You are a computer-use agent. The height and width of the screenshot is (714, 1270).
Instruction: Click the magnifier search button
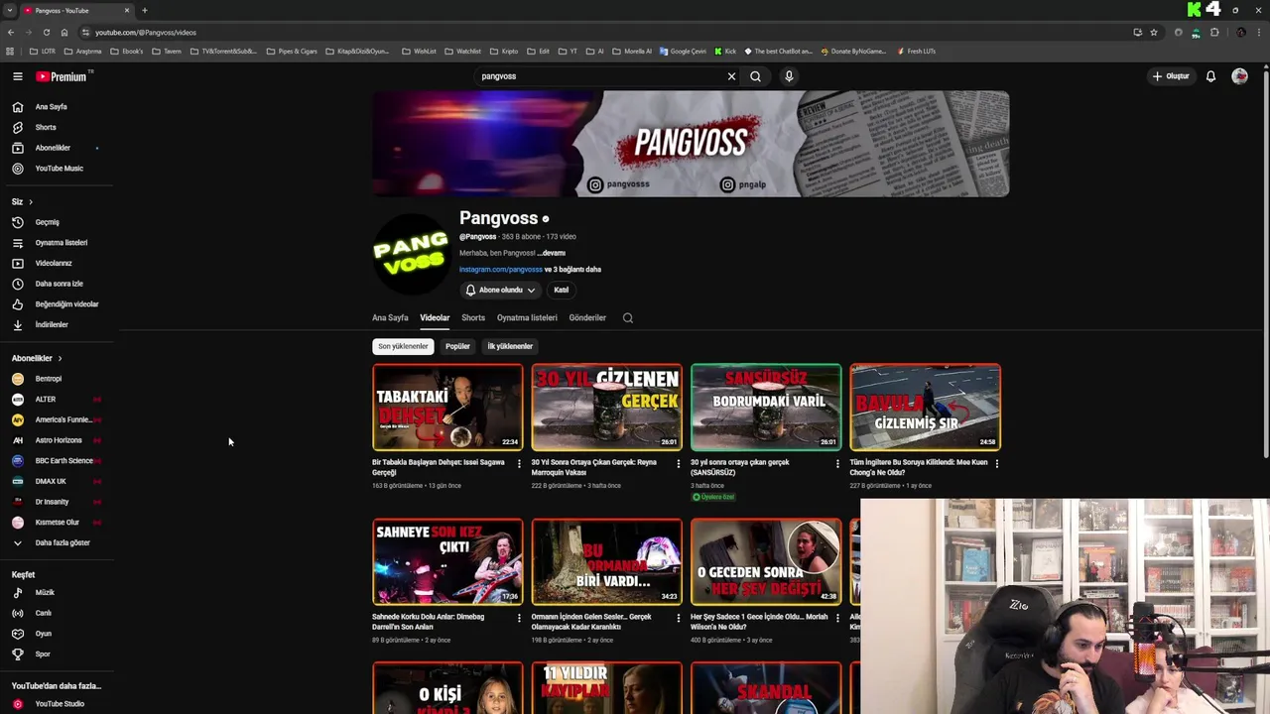(x=755, y=76)
